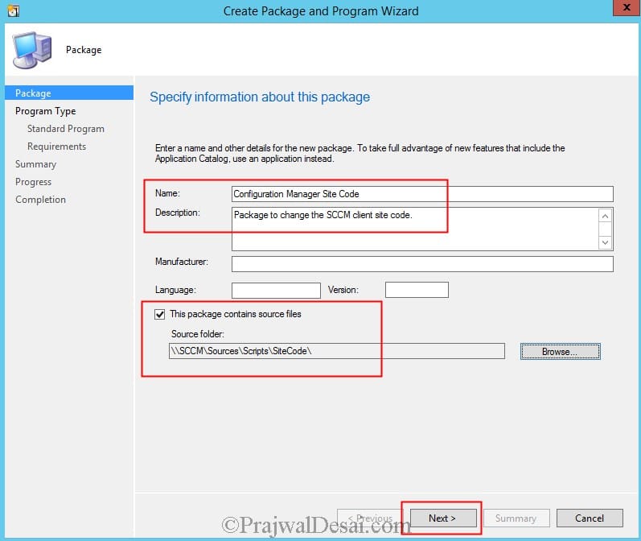641x541 pixels.
Task: Uncheck 'This package contains source files'
Action: [160, 314]
